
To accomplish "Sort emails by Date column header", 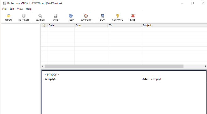I will tap(61, 25).
